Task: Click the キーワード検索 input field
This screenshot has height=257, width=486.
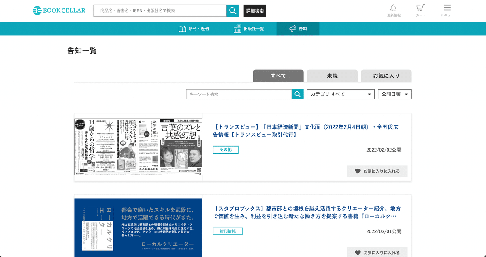Action: click(238, 94)
